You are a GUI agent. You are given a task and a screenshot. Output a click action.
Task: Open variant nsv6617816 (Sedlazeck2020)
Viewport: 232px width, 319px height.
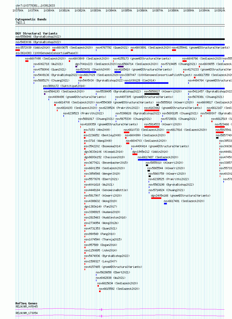point(187,130)
